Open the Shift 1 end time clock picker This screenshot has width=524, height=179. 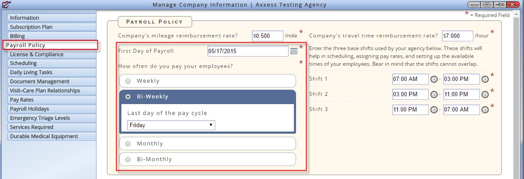(x=485, y=79)
